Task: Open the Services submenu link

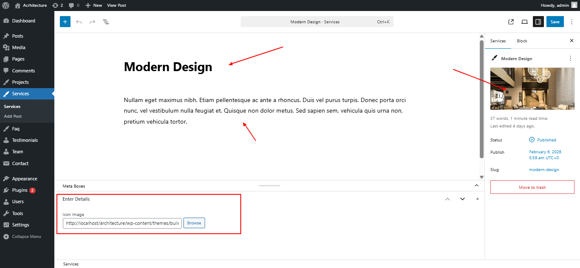Action: [x=12, y=107]
